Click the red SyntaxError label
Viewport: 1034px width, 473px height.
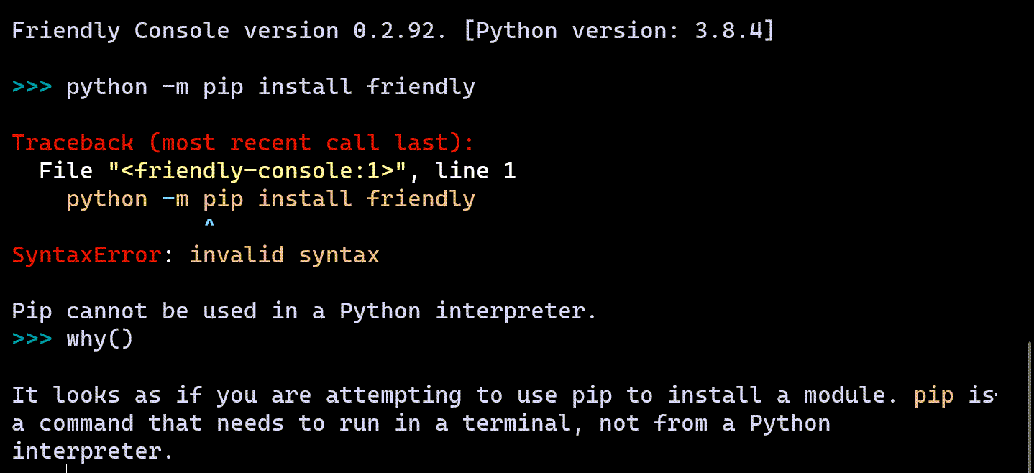(x=86, y=255)
